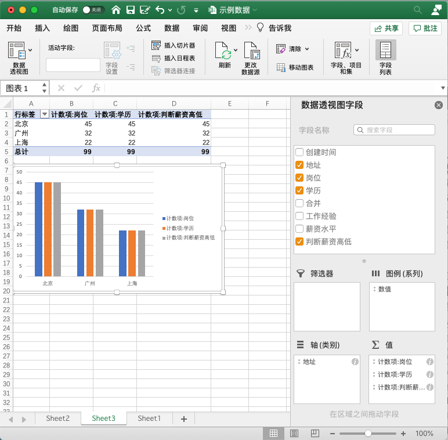The height and width of the screenshot is (440, 448).
Task: Expand the 清除 dropdown menu
Action: pyautogui.click(x=307, y=49)
